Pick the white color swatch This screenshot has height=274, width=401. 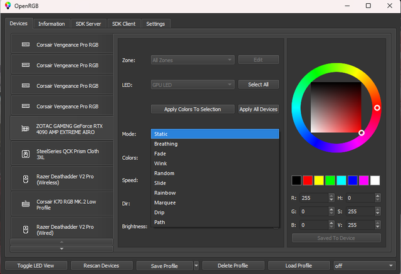tap(375, 181)
